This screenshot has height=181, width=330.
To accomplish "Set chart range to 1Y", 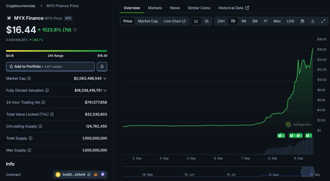I will click(265, 21).
